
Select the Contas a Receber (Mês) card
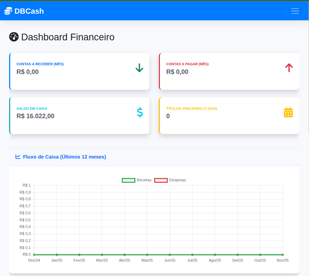pos(79,71)
